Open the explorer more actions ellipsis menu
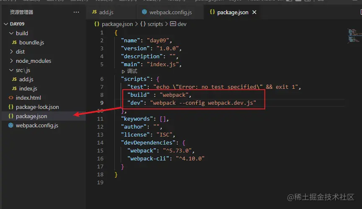This screenshot has width=362, height=209. 76,12
